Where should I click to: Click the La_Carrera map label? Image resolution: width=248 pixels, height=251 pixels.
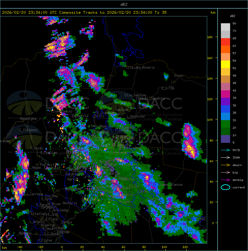pos(33,194)
